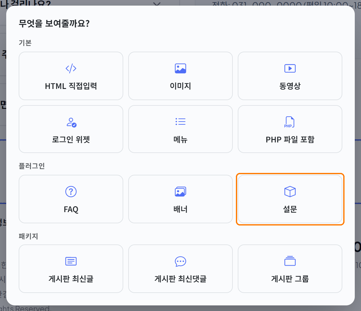
Task: Click the 플러그인 section label
Action: point(31,166)
